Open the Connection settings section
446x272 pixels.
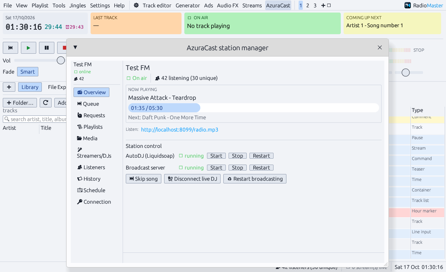point(94,202)
